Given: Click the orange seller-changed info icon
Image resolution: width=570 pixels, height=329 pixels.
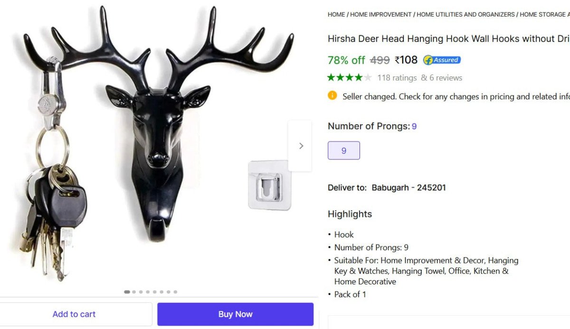Looking at the screenshot, I should [332, 95].
